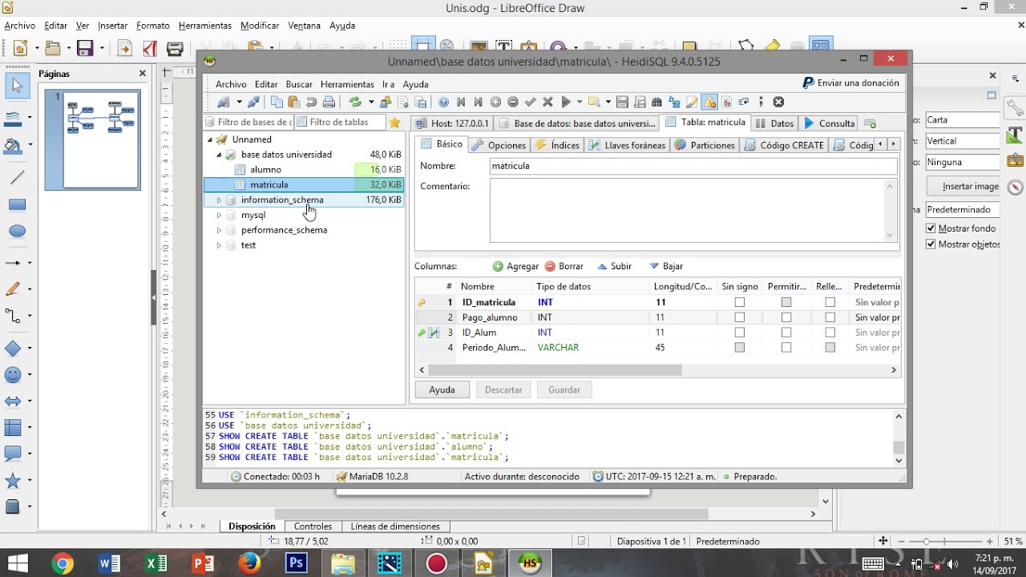Click the Ayuda button below columns
1026x577 pixels.
[x=442, y=389]
